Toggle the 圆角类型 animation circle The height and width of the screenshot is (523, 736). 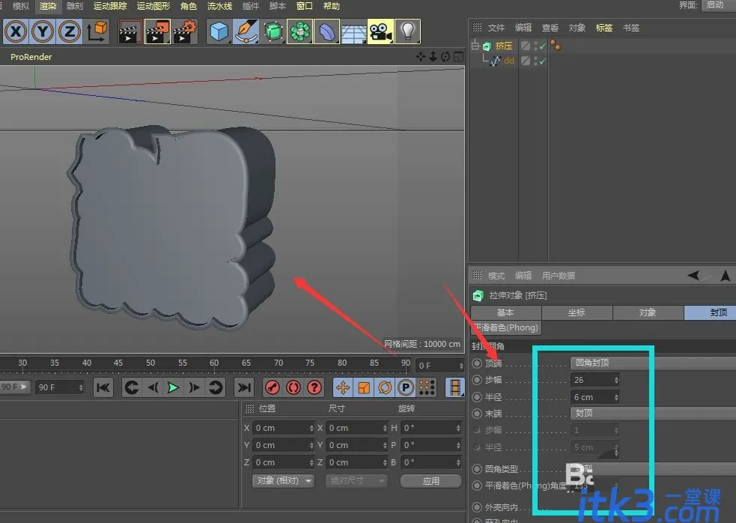[477, 468]
